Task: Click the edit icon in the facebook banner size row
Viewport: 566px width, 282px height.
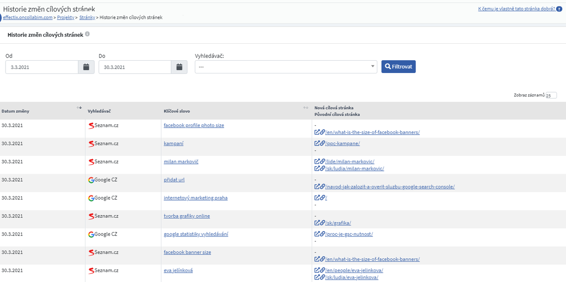Action: click(317, 259)
